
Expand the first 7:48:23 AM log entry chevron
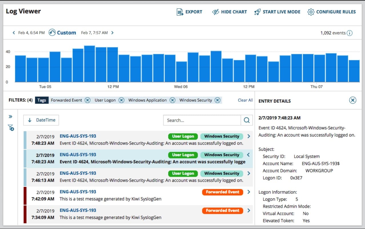[x=249, y=136]
